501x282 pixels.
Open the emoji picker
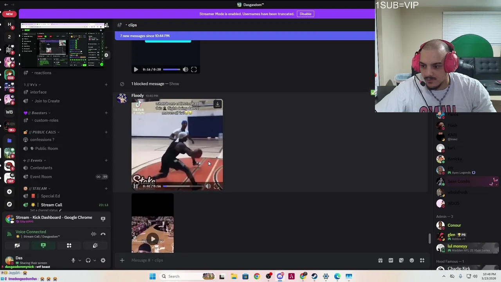412,260
